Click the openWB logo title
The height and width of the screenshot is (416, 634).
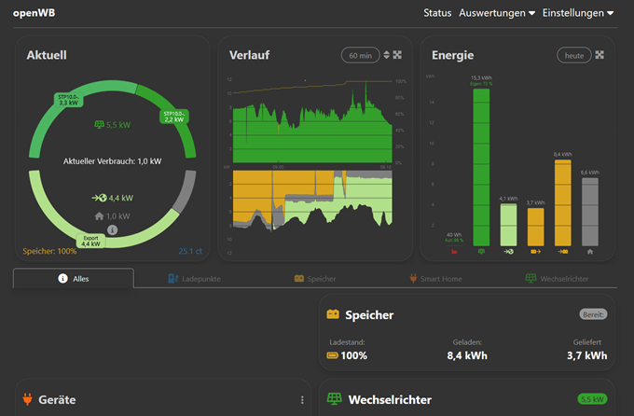[34, 13]
